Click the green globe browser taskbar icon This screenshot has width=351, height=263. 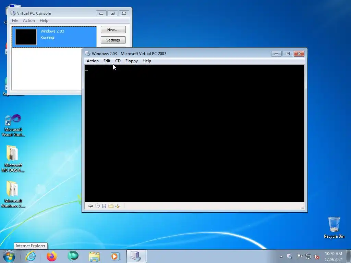(73, 256)
